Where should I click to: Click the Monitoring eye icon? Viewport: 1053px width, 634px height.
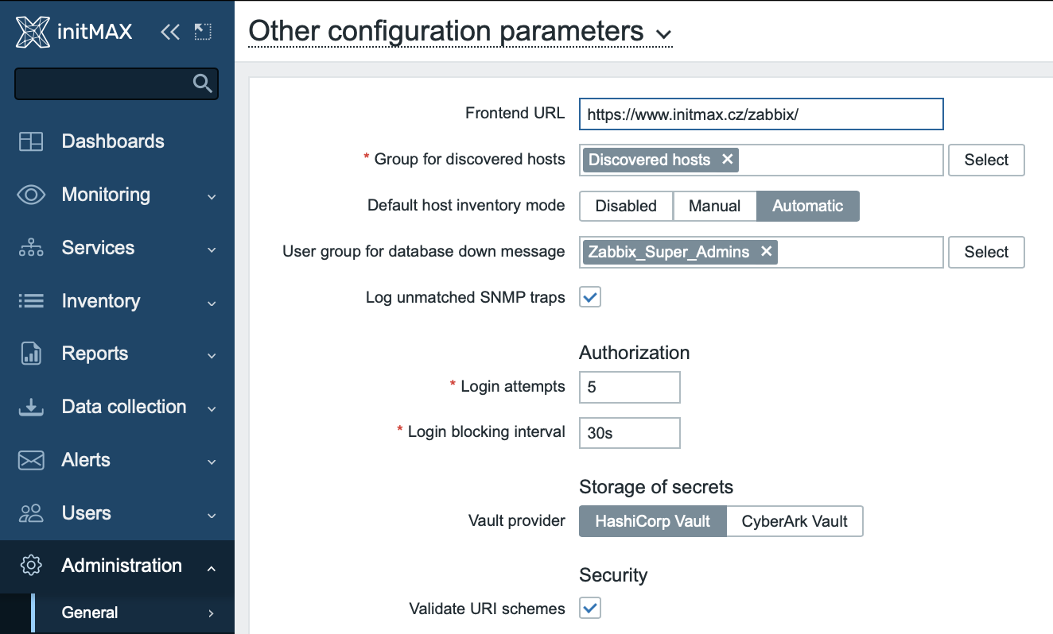click(31, 195)
